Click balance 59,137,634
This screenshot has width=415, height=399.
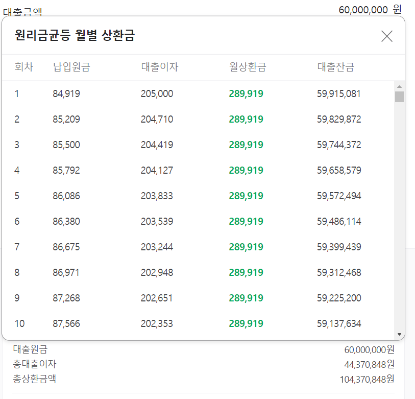point(339,323)
